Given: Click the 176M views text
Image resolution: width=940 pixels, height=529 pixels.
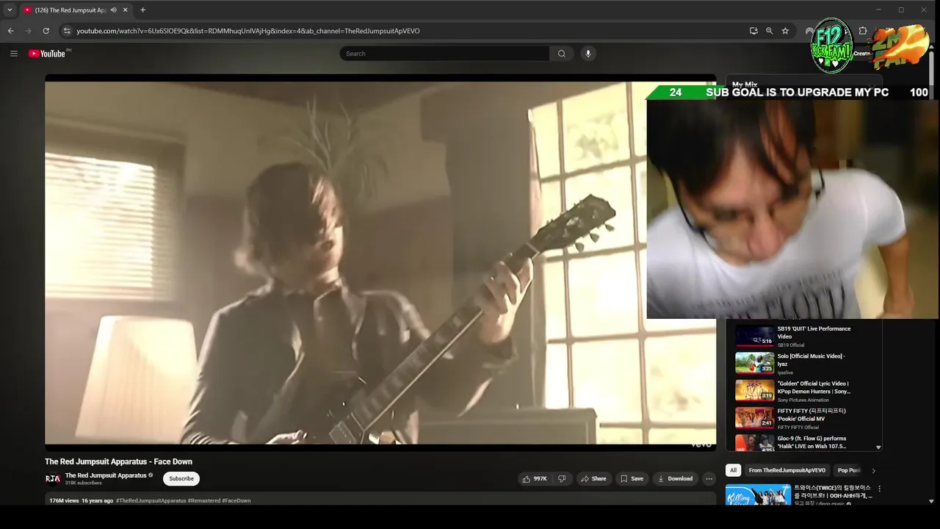Looking at the screenshot, I should (64, 500).
